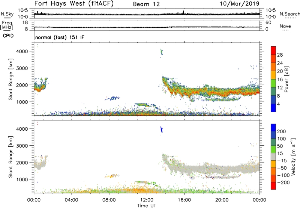The image size is (300, 208).
Task: Click the 4000 km echo in power panel
Action: pyautogui.click(x=162, y=52)
